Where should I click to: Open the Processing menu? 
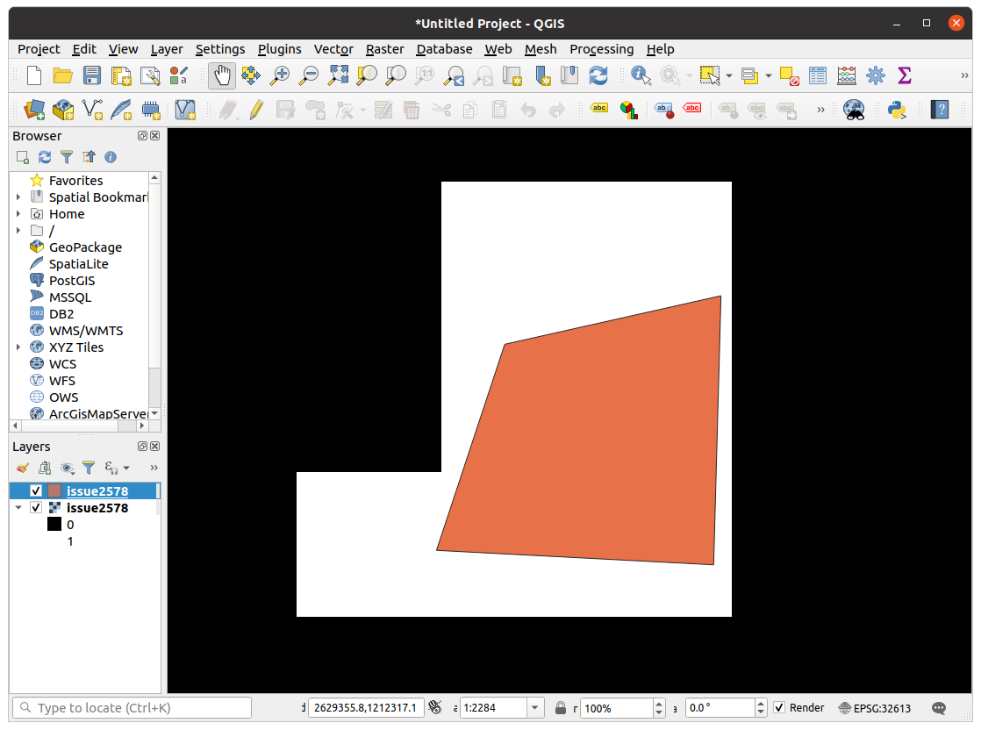pos(602,49)
